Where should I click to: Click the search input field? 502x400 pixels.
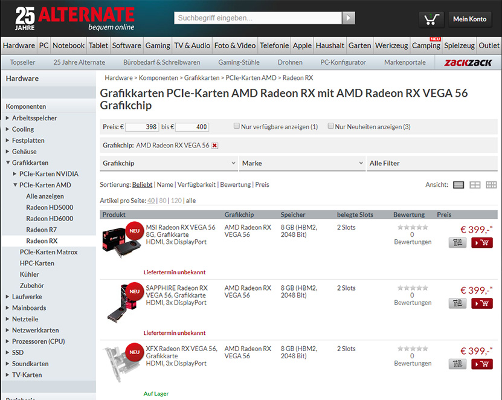tap(258, 18)
